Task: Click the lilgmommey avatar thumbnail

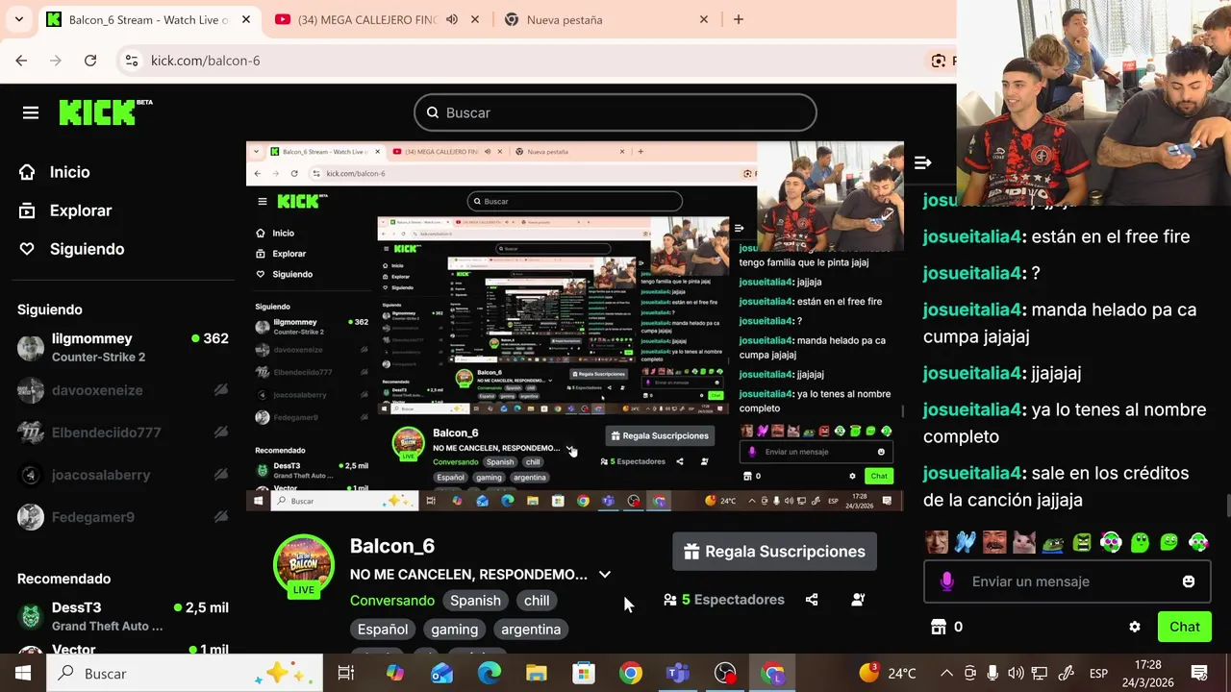Action: point(31,348)
